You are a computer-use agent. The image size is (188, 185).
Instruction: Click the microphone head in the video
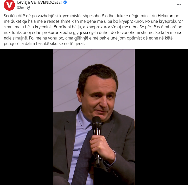coord(97,121)
